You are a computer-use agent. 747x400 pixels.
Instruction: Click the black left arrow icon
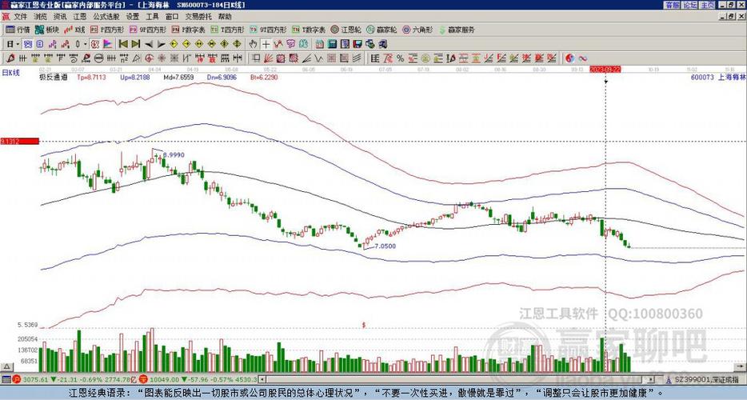(x=149, y=44)
